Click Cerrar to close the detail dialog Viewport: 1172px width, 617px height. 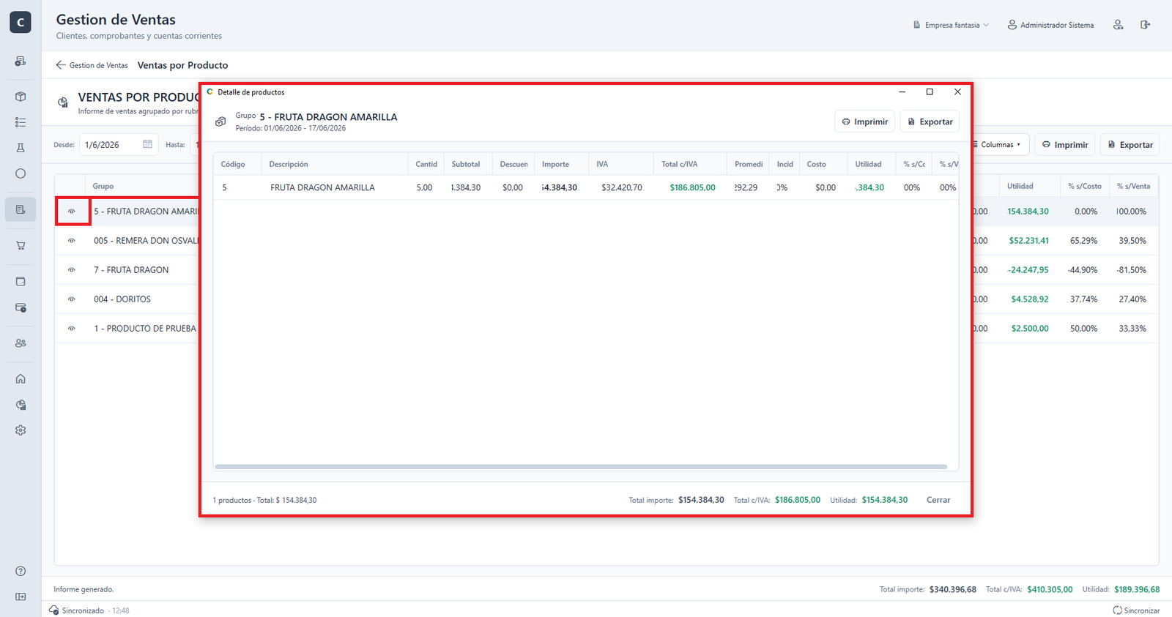pos(938,500)
